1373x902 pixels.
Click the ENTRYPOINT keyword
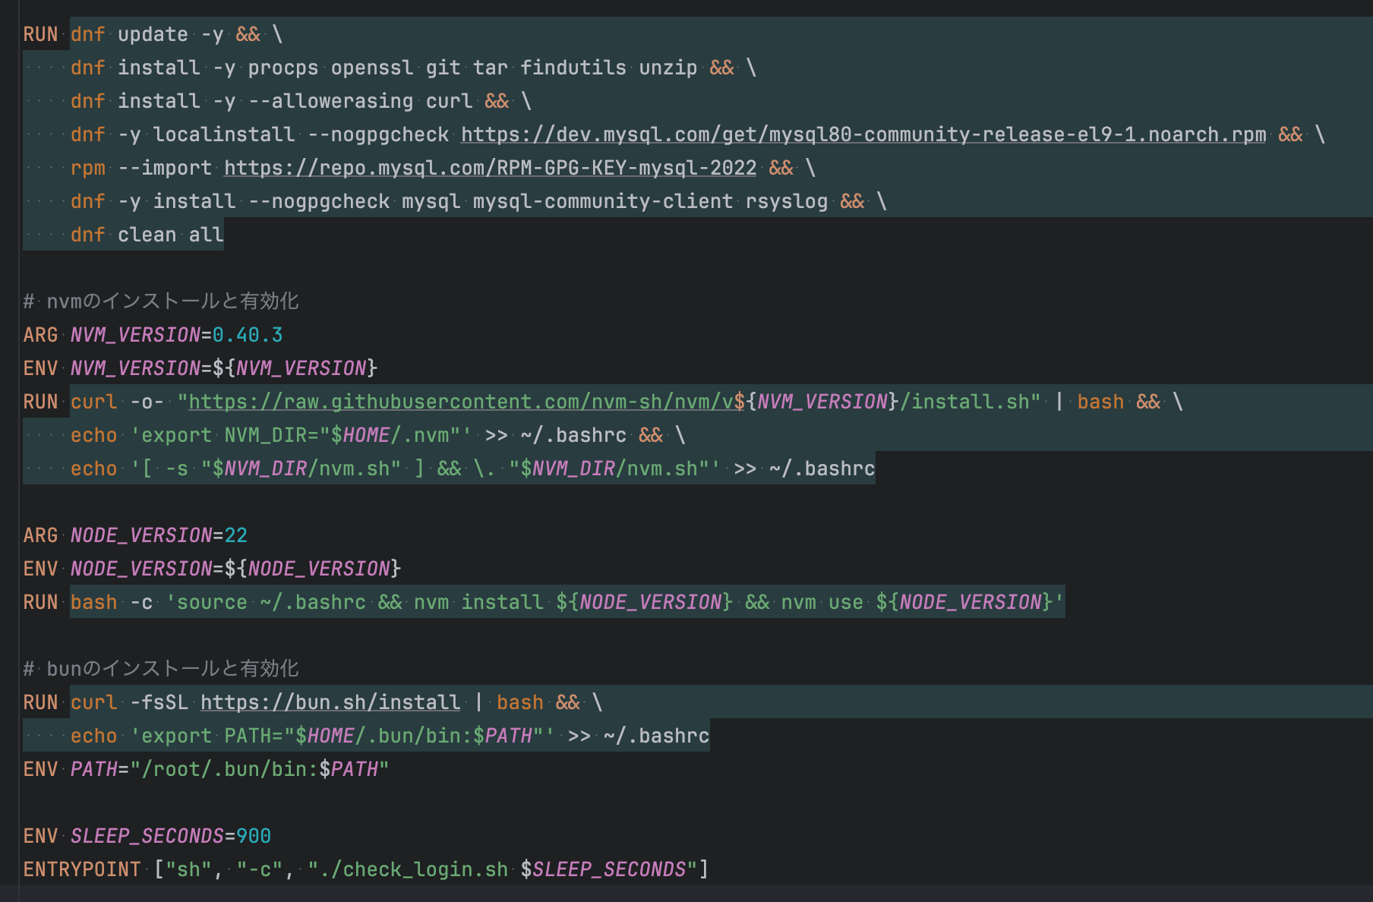pos(82,869)
